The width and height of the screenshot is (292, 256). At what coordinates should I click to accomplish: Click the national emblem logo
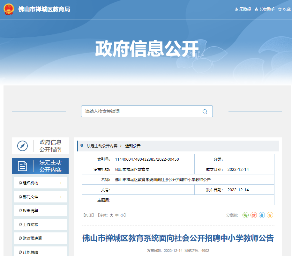click(9, 9)
